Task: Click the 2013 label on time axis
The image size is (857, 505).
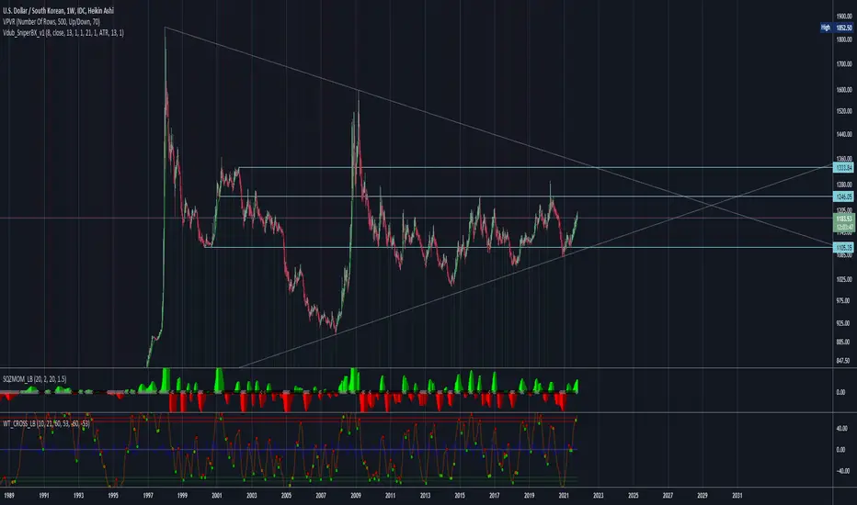Action: pyautogui.click(x=425, y=496)
